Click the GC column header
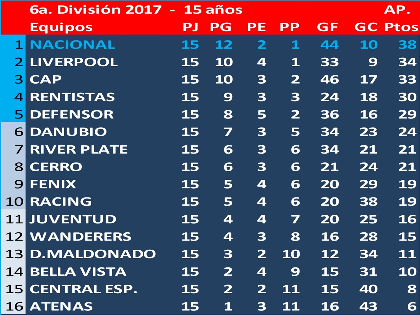The image size is (420, 315). coord(366,27)
